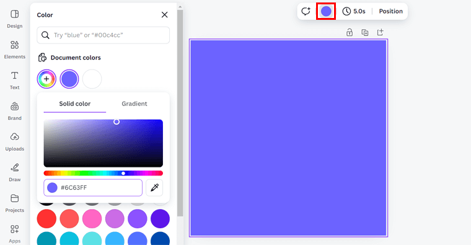Add a new page
Screen dimensions: 471x245
tap(381, 32)
